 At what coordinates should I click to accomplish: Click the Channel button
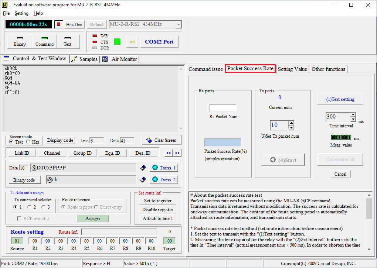coord(52,153)
